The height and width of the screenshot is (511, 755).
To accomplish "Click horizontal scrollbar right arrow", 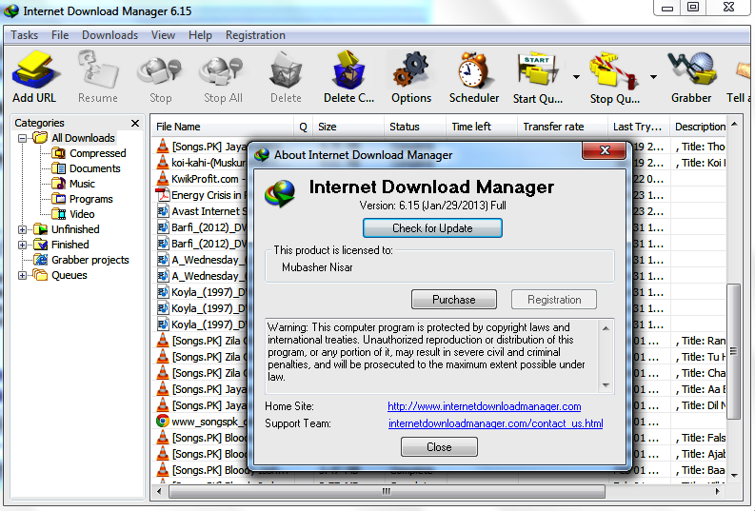I will click(x=718, y=491).
